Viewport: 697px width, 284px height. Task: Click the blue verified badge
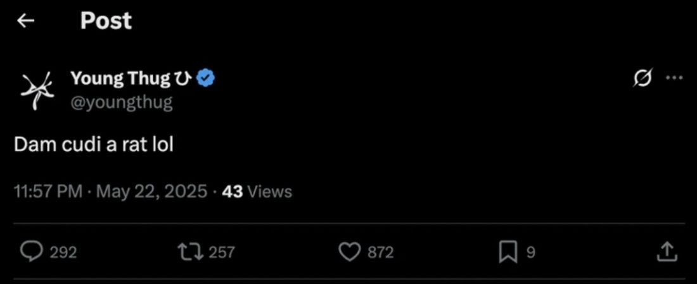coord(207,78)
